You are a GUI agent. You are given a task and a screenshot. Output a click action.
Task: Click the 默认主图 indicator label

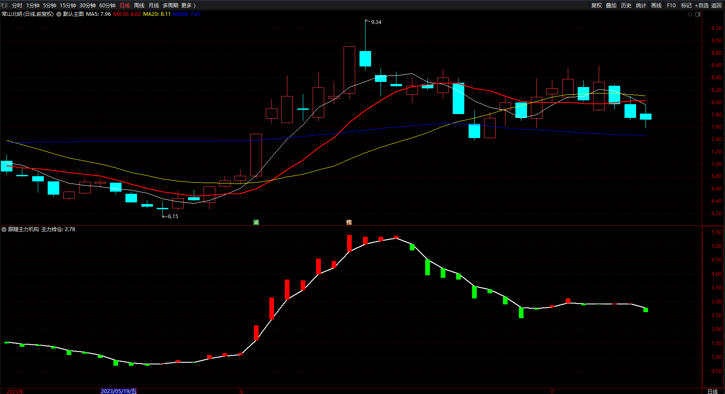click(73, 14)
